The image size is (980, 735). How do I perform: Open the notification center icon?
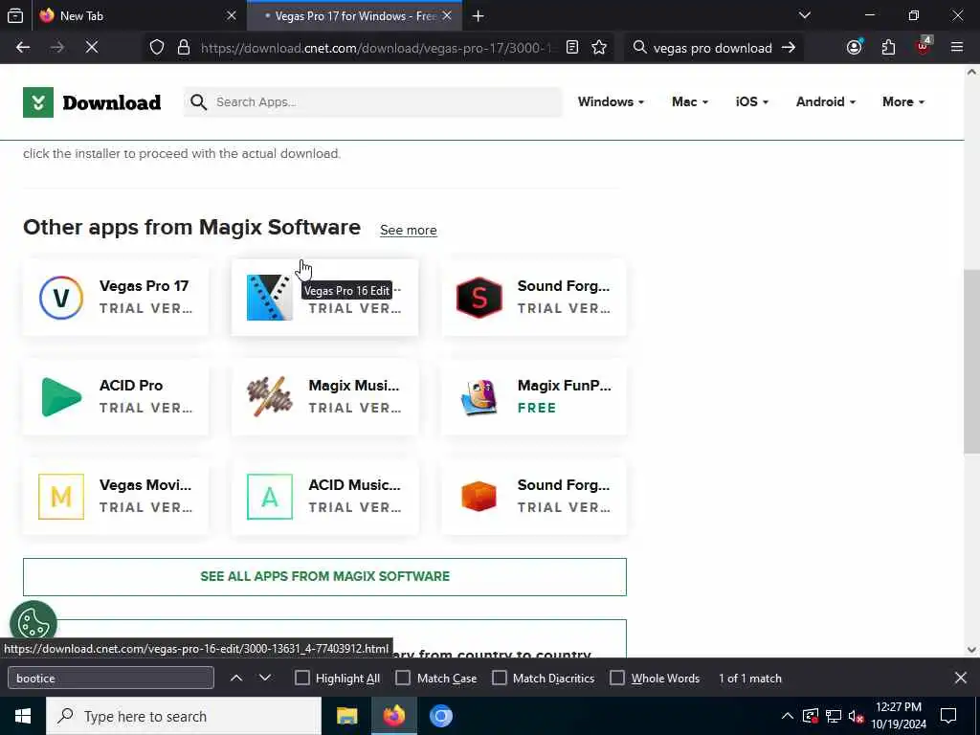coord(948,716)
